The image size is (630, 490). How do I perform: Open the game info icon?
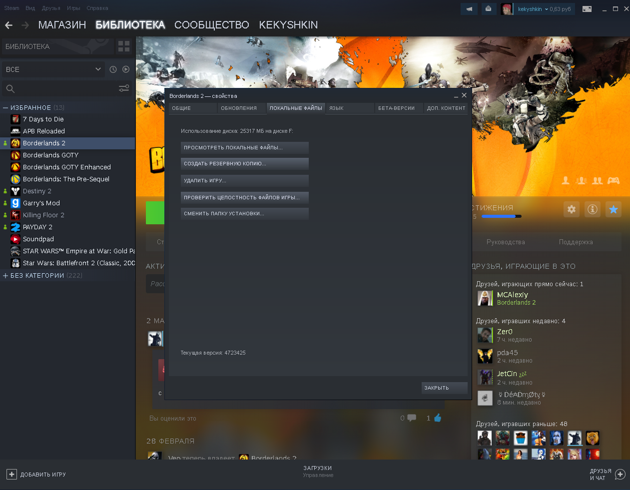(x=593, y=209)
